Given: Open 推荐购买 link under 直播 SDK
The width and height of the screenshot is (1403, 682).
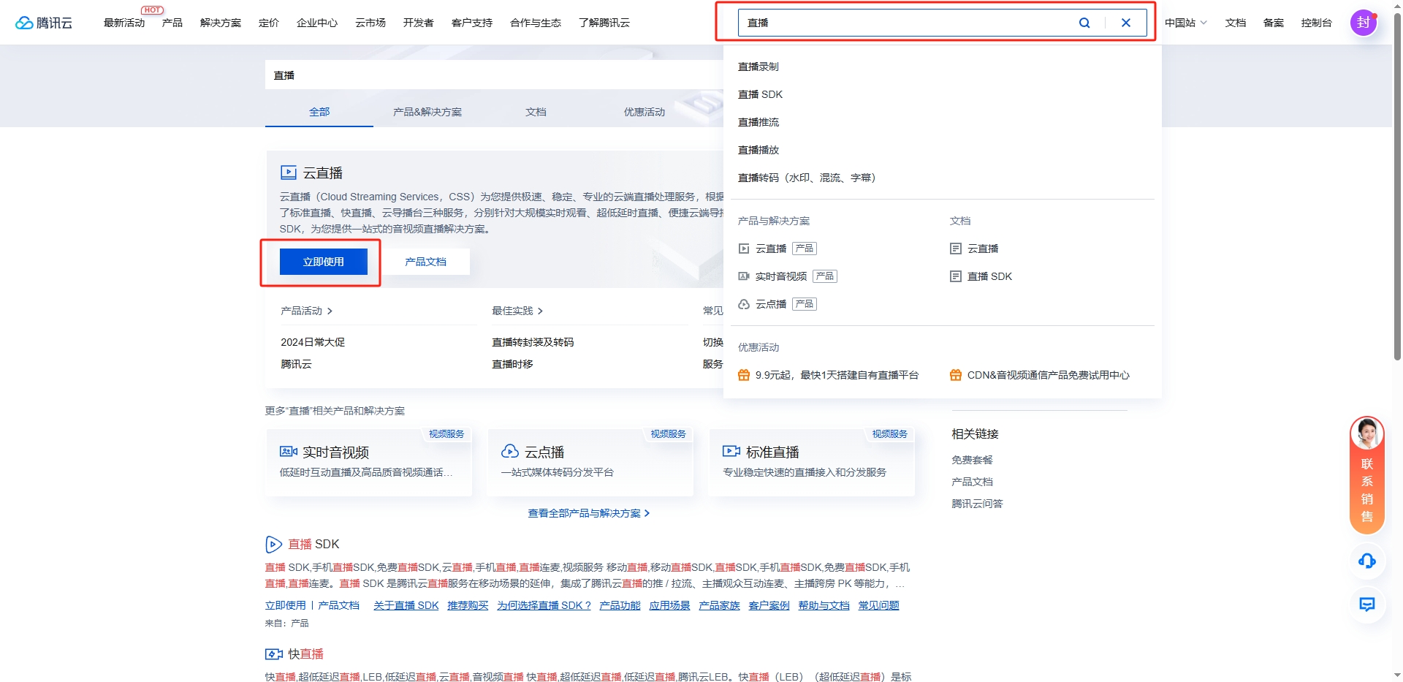Looking at the screenshot, I should pos(468,605).
